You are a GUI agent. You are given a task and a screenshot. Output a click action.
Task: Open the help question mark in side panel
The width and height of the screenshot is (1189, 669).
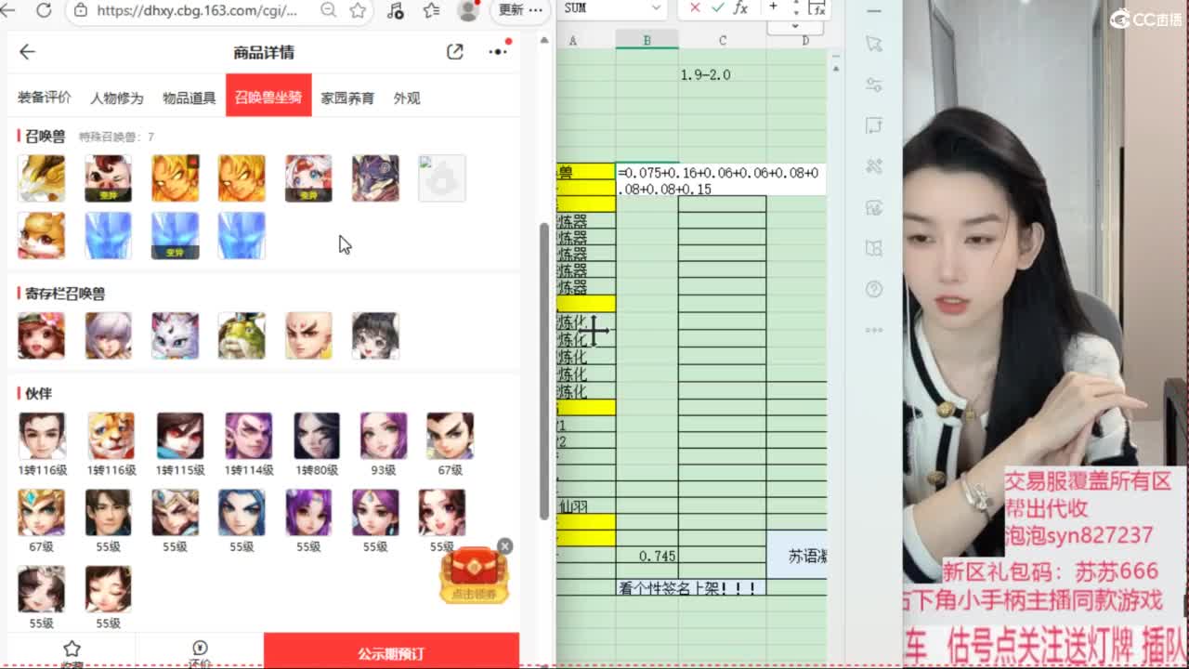[873, 290]
